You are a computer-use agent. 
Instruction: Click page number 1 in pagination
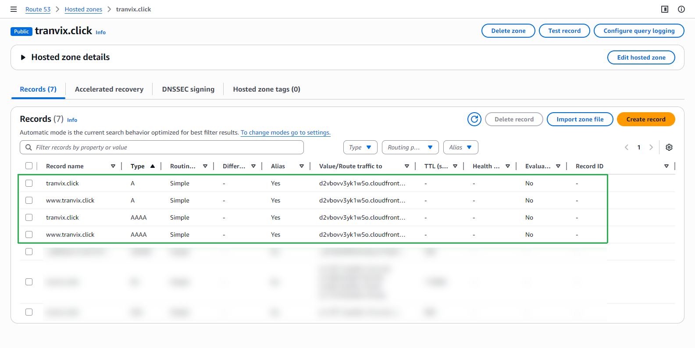(x=639, y=147)
